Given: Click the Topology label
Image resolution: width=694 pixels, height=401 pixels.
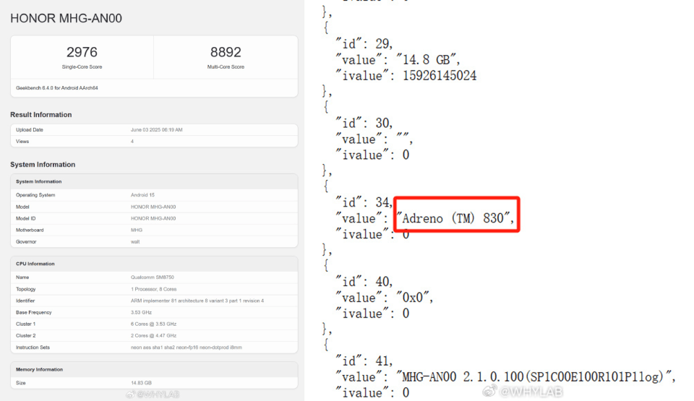Looking at the screenshot, I should click(x=26, y=289).
